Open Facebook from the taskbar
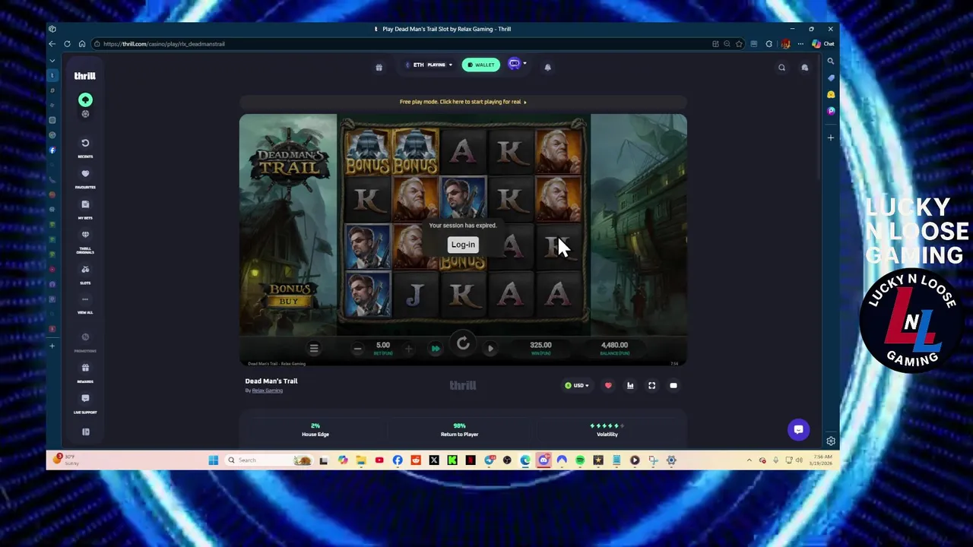Screen dimensions: 973x547 [x=398, y=460]
